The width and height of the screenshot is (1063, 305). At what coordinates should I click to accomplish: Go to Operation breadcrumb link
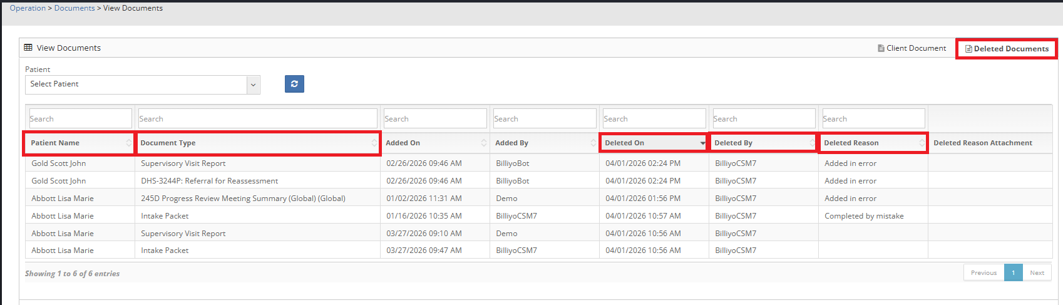[x=28, y=8]
